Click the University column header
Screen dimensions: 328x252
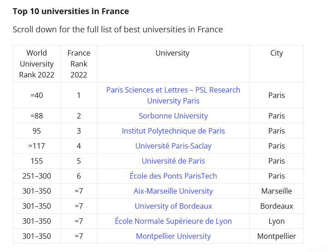172,53
